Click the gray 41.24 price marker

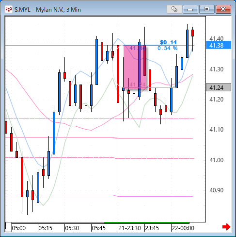click(219, 87)
